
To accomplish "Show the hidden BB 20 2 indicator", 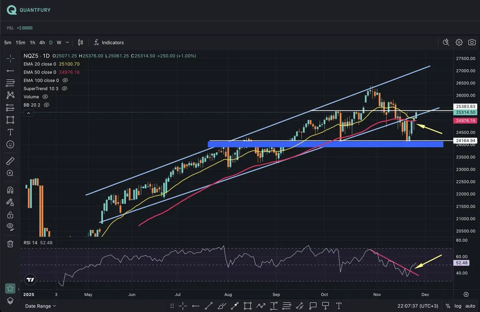I will (46, 105).
